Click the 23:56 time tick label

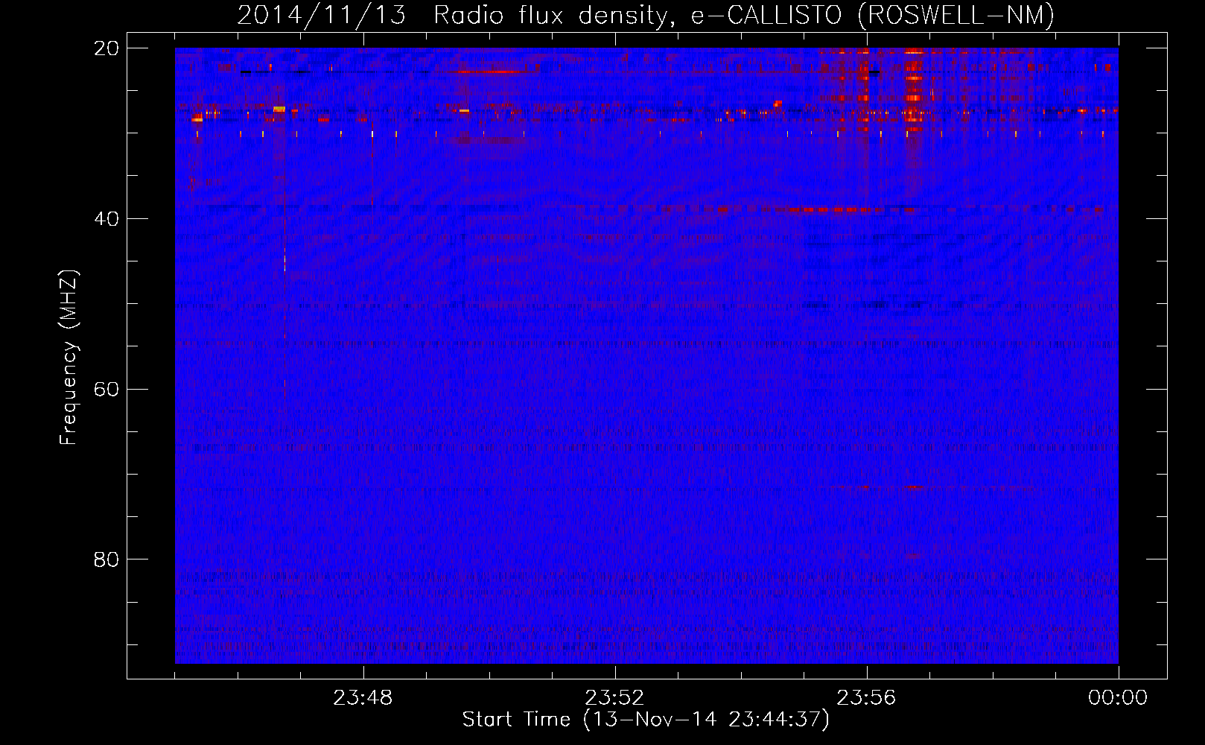tap(866, 698)
